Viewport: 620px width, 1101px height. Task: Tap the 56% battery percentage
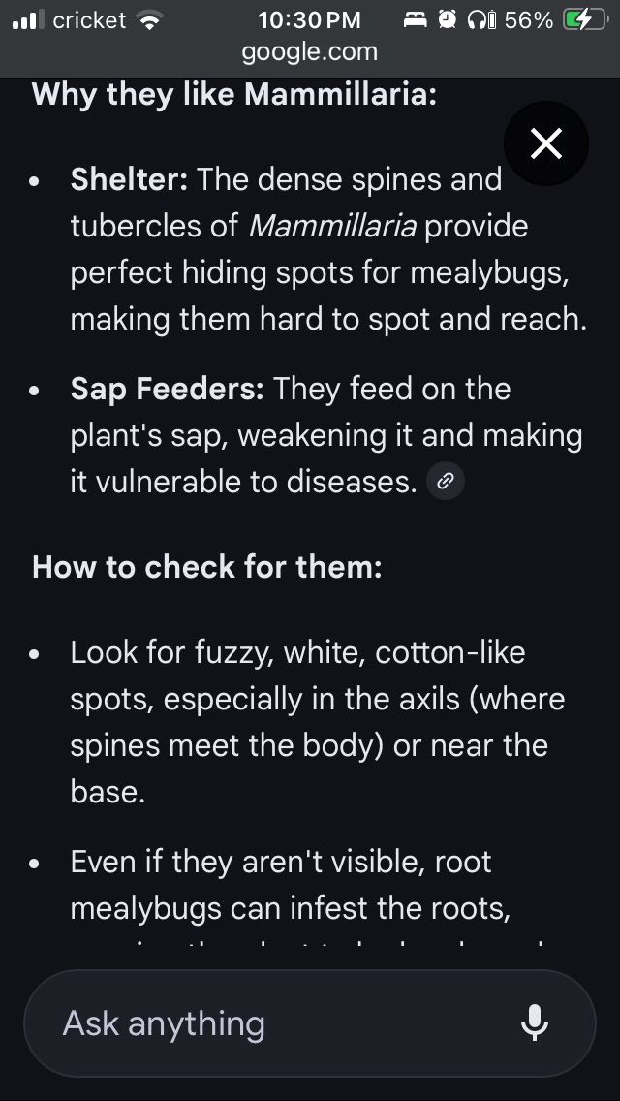[529, 20]
